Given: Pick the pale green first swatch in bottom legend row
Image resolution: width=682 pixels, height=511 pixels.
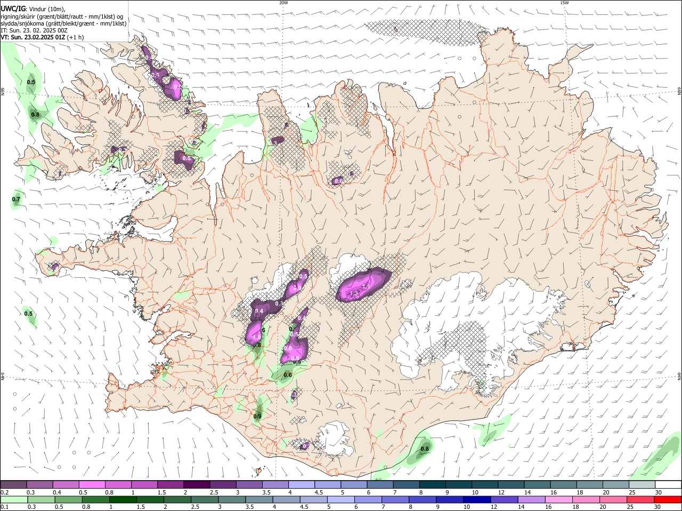Looking at the screenshot, I should 14,499.
